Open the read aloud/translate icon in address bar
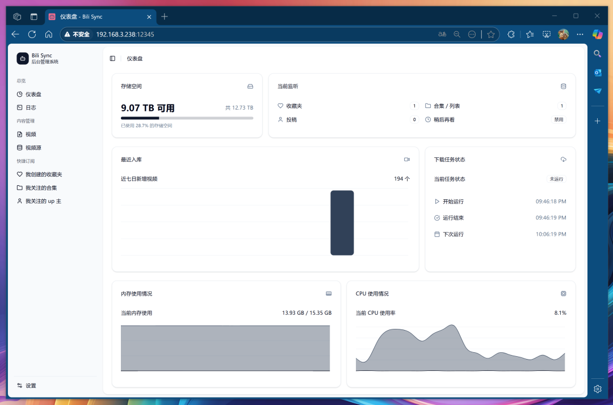Viewport: 613px width, 405px height. click(x=442, y=35)
